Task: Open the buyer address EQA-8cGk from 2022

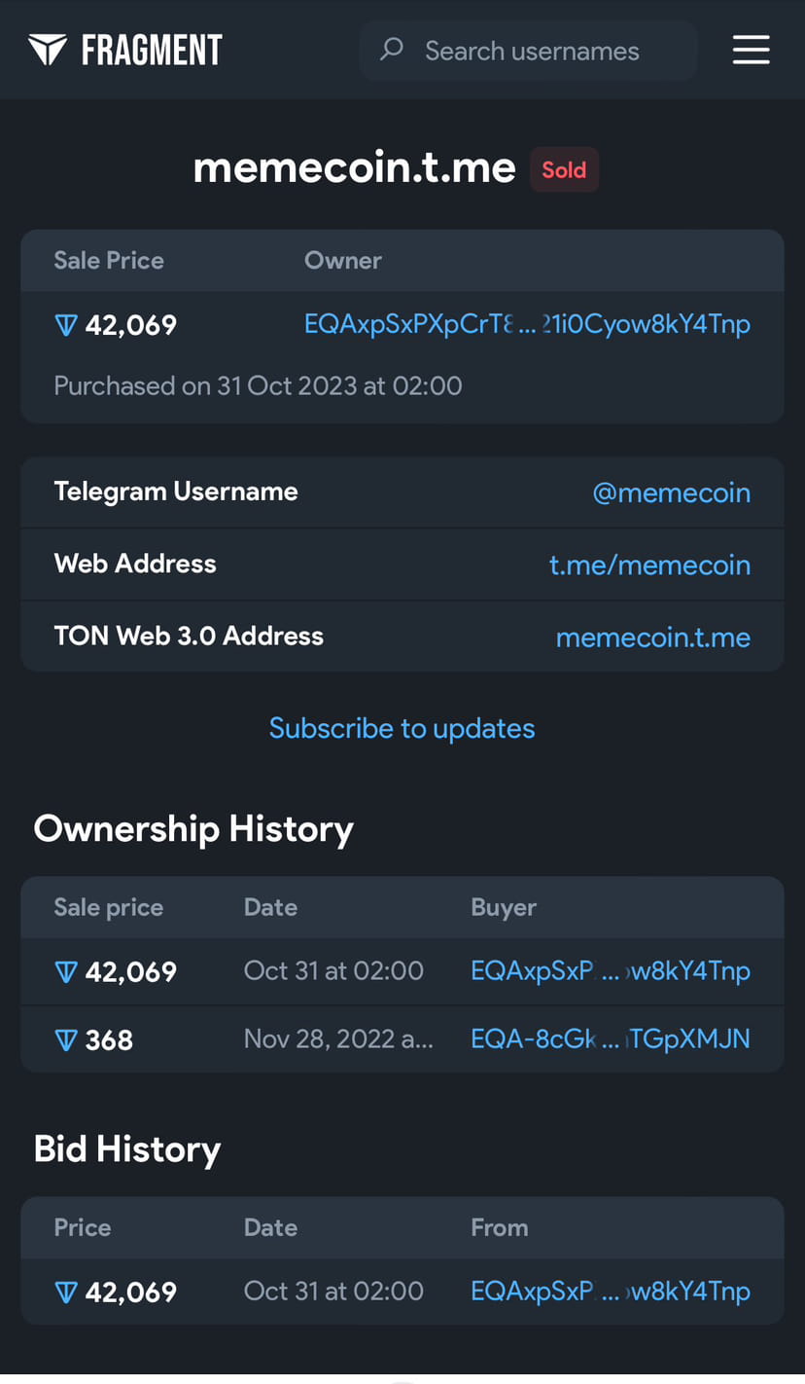Action: [610, 1038]
